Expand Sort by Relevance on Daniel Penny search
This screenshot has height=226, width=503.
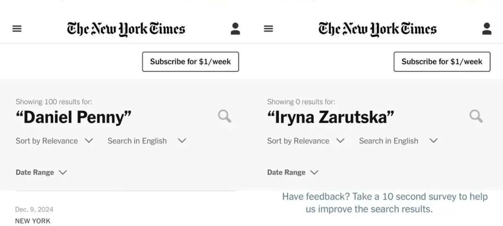[54, 141]
